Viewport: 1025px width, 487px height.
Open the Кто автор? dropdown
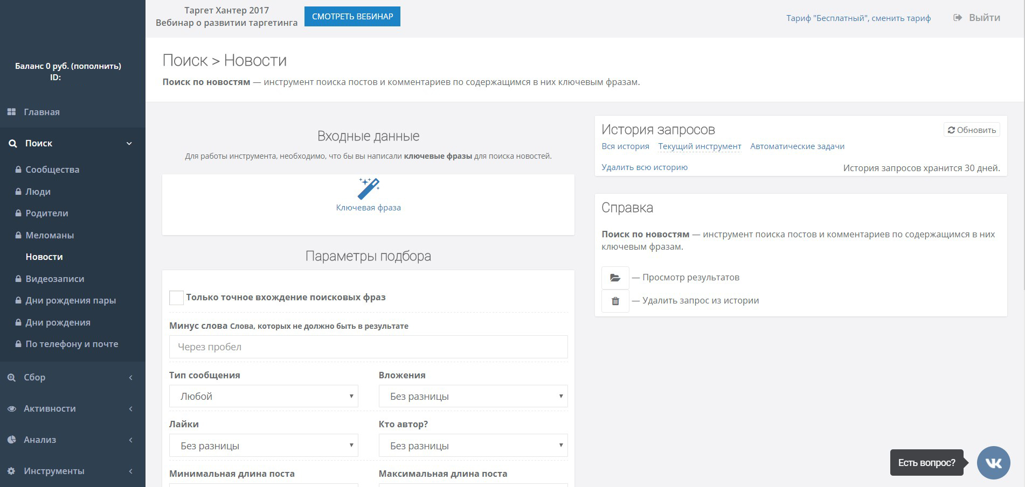click(473, 446)
